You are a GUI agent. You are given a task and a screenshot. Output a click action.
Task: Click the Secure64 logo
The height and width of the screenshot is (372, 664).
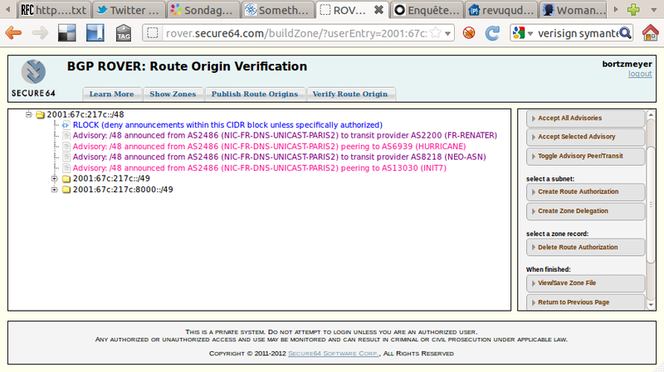[x=33, y=79]
